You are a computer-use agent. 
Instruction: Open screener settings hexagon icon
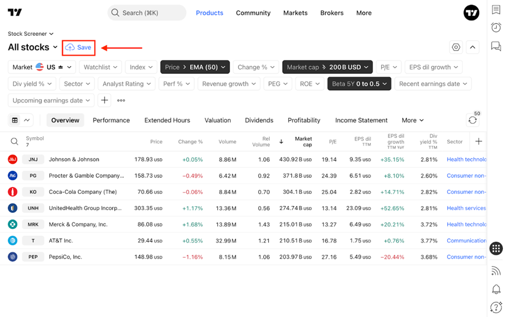[456, 48]
